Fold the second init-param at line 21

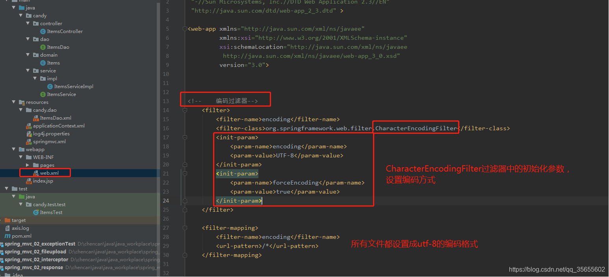pos(185,174)
